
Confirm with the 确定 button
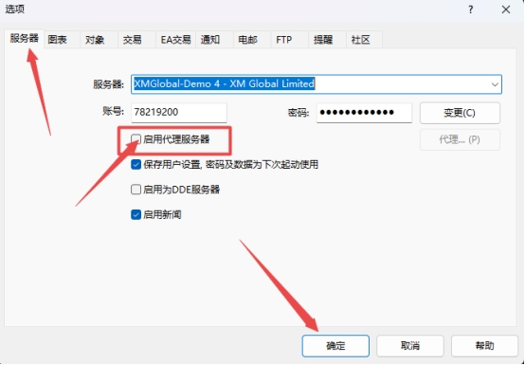pos(335,346)
